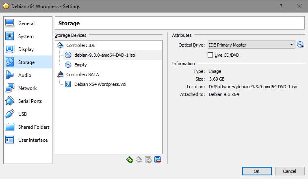Click the USB plug icon
The height and width of the screenshot is (179, 308).
pos(9,114)
